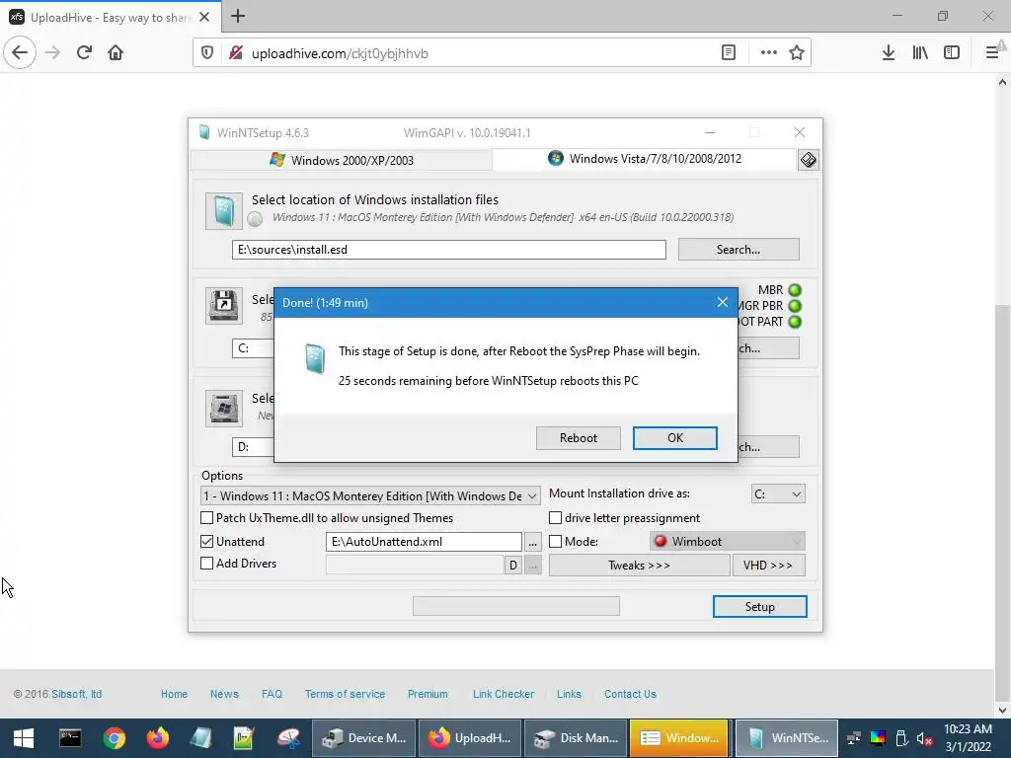Open the Terms of service link
This screenshot has width=1011, height=758.
coord(345,694)
